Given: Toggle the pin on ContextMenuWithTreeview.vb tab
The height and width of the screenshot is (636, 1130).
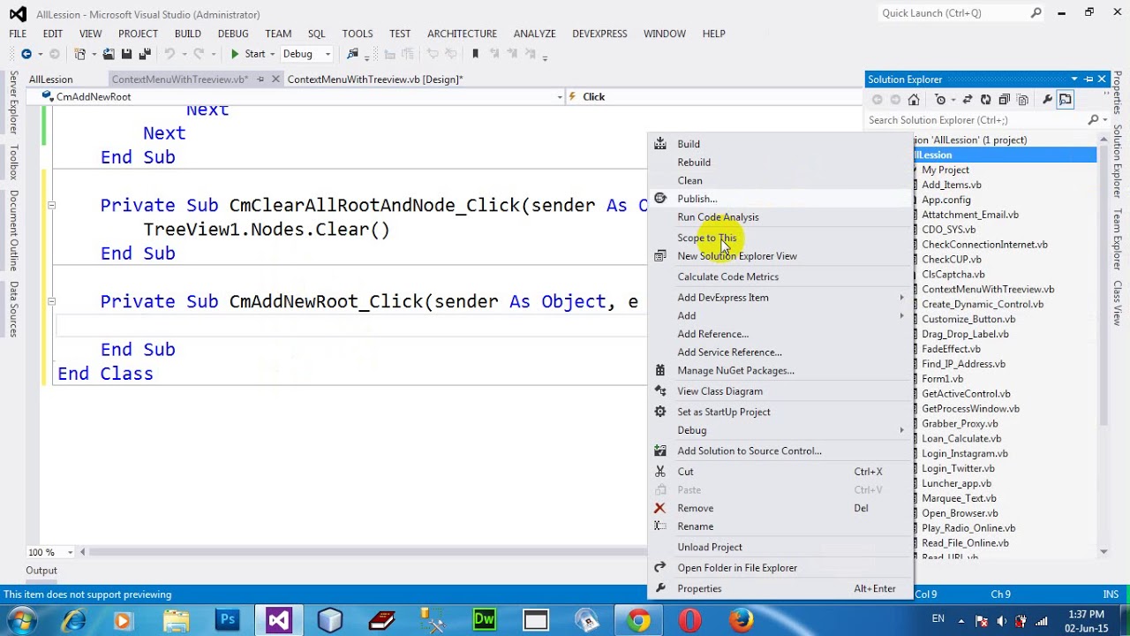Looking at the screenshot, I should [260, 79].
